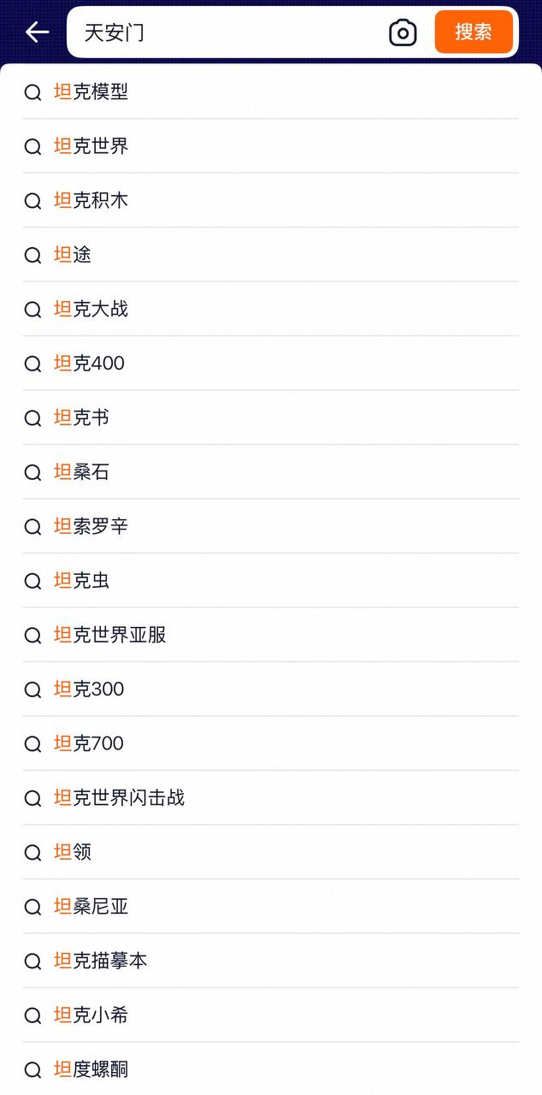Screen dimensions: 542x1095
Task: Choose 坦克世界亚服 from the list
Action: [x=270, y=635]
